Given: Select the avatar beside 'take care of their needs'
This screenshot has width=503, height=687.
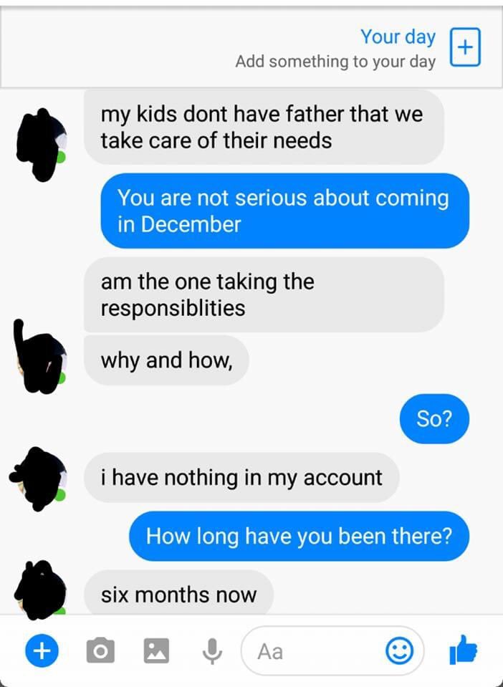Looking at the screenshot, I should (42, 144).
